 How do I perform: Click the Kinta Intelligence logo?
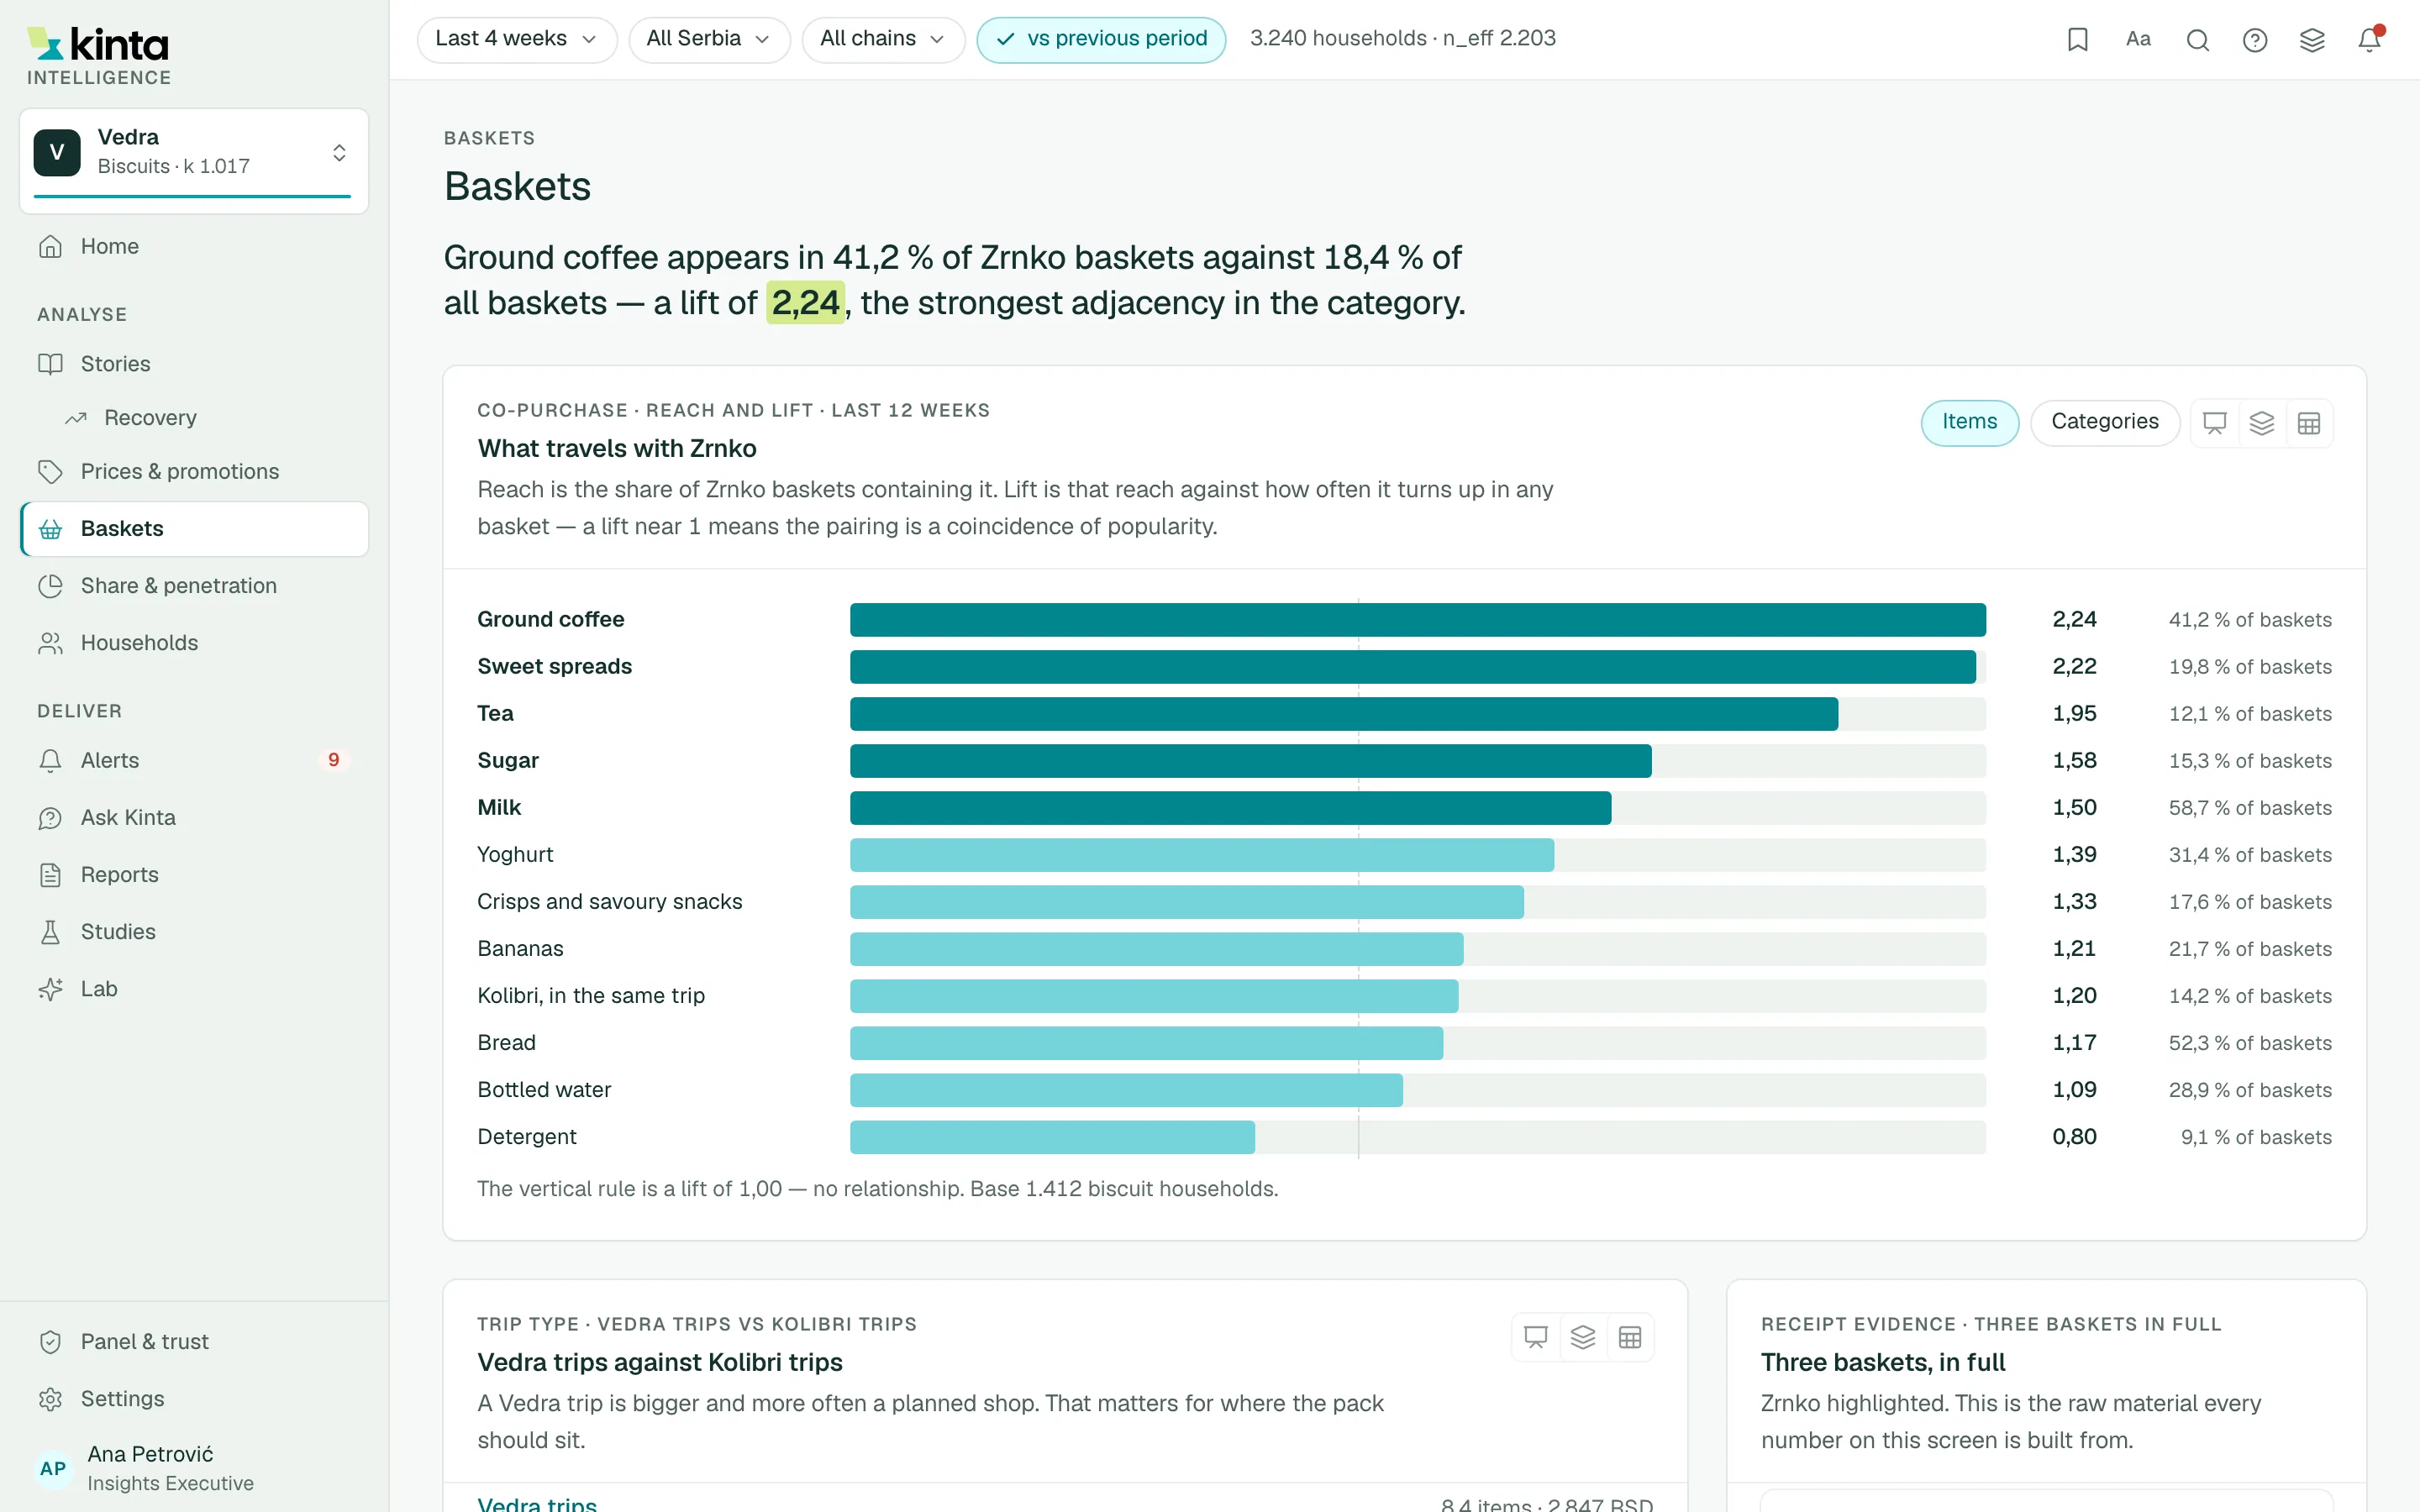pos(99,56)
